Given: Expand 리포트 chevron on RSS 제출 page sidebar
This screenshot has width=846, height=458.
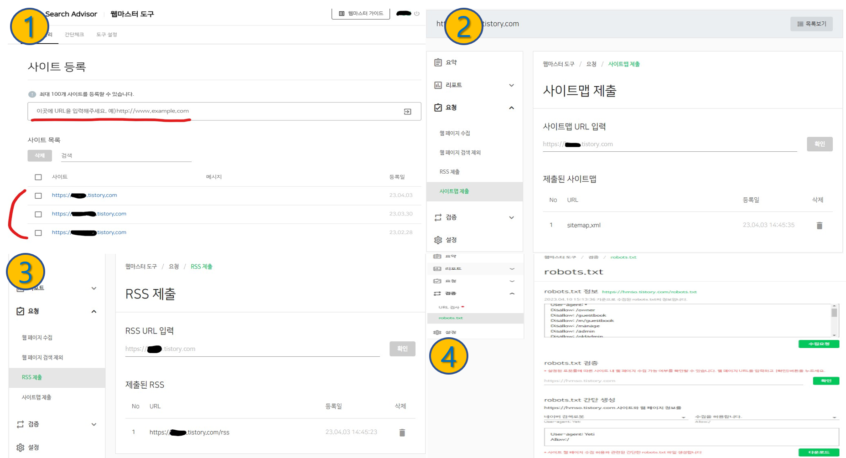Looking at the screenshot, I should (x=93, y=288).
